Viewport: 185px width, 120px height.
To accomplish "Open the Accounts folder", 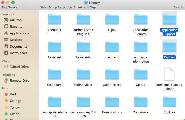I will coord(54,20).
